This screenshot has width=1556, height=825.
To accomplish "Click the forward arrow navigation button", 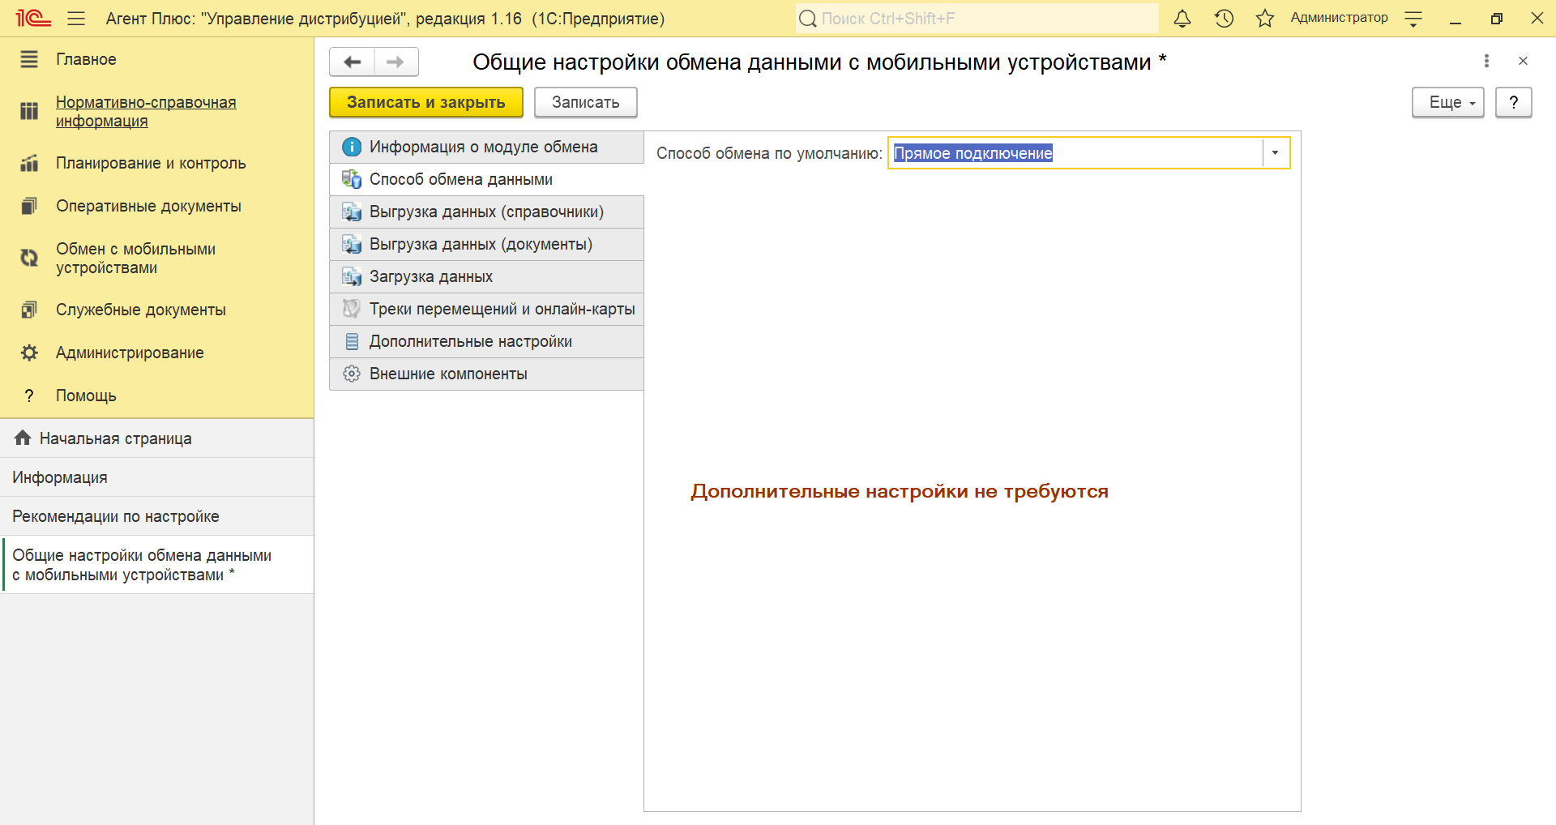I will tap(395, 62).
